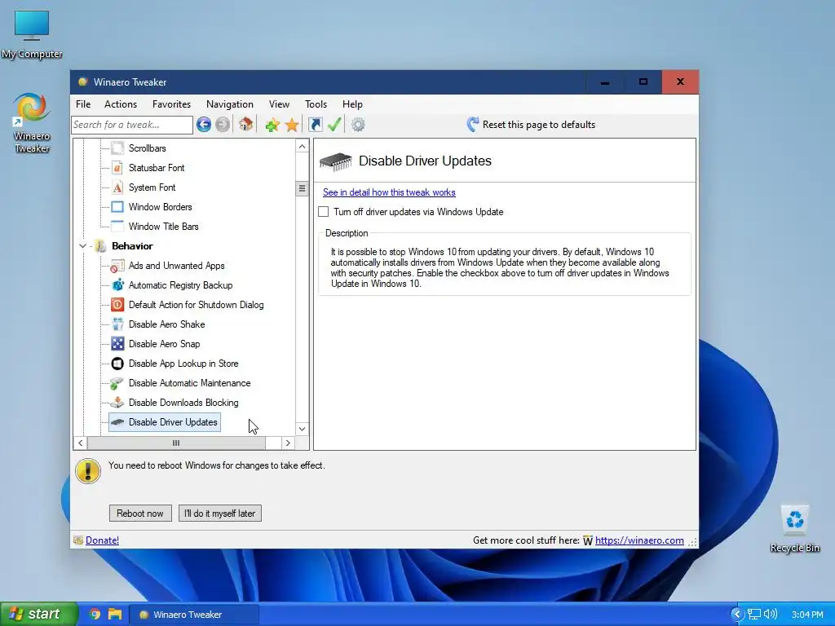Click Ads and Unwanted Apps icon
Image resolution: width=835 pixels, height=626 pixels.
[x=117, y=266]
